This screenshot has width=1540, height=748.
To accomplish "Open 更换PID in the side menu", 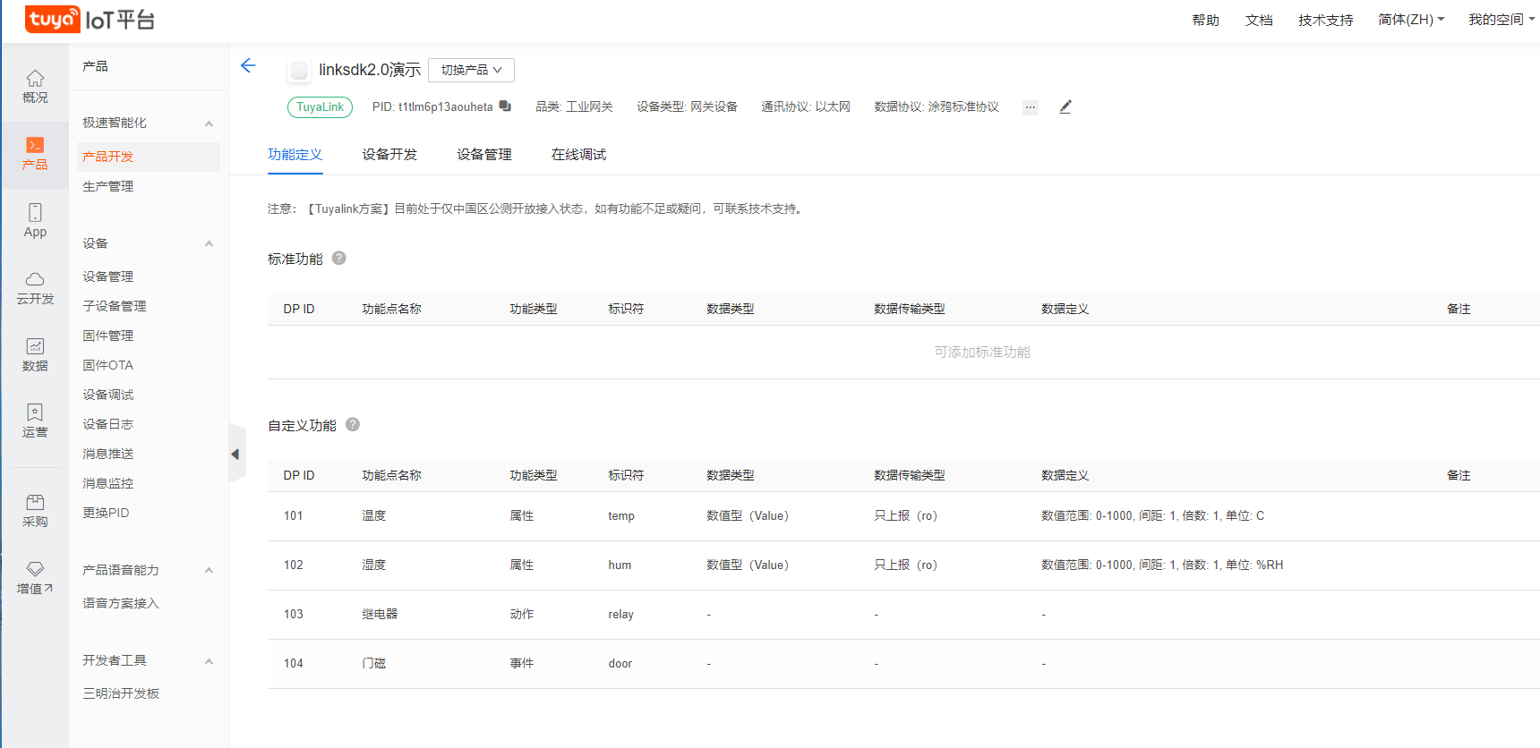I will point(106,513).
